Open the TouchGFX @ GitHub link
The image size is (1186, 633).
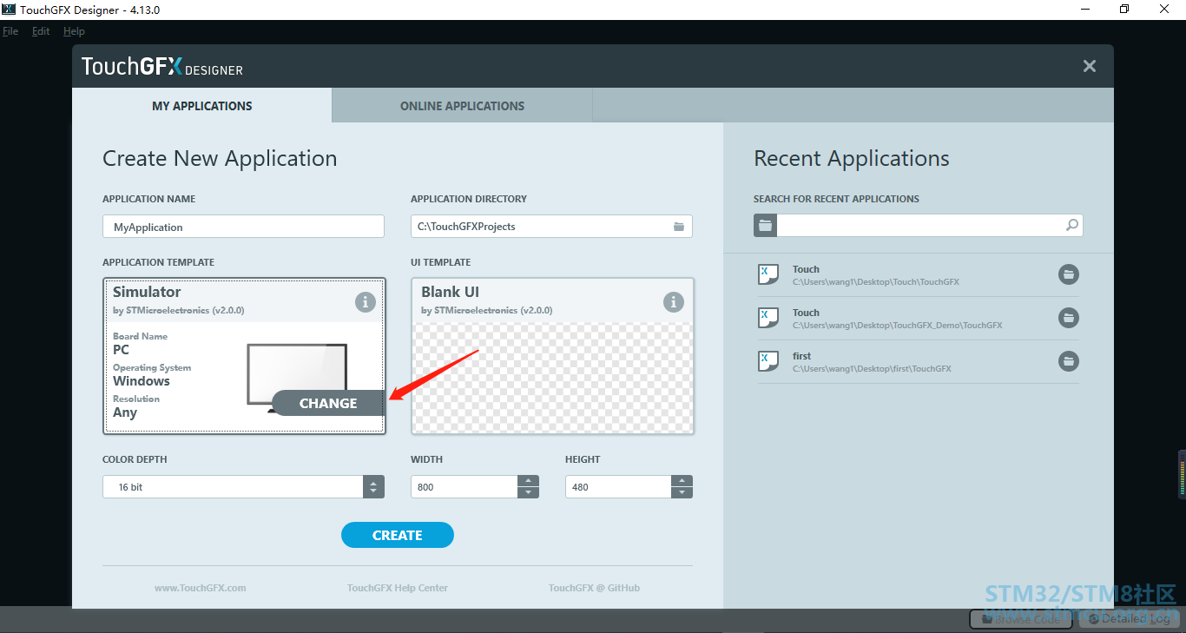594,588
